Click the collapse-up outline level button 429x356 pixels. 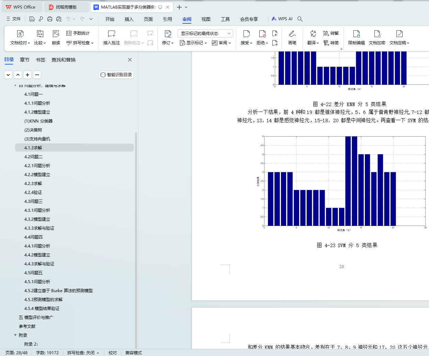coord(18,75)
